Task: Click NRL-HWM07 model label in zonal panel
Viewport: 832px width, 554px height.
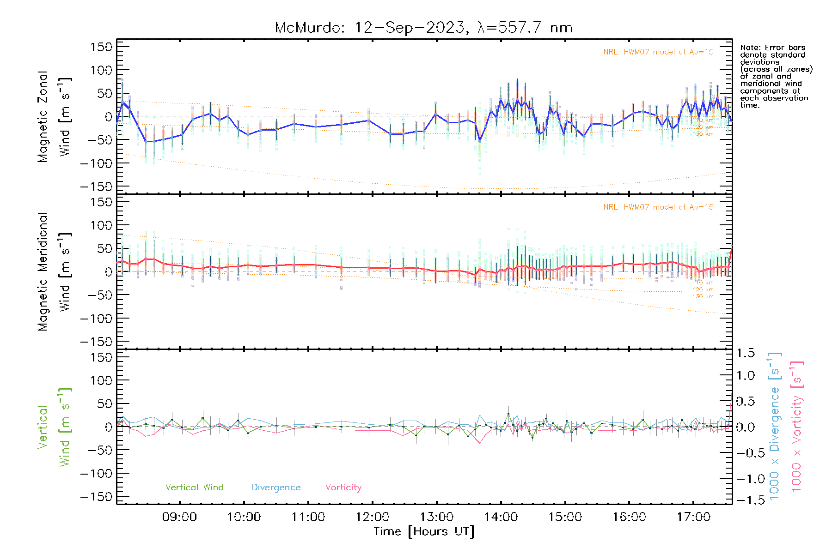Action: pos(658,52)
